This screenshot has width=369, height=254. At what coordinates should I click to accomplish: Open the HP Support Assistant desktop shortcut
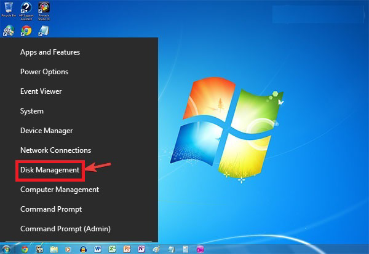point(26,9)
